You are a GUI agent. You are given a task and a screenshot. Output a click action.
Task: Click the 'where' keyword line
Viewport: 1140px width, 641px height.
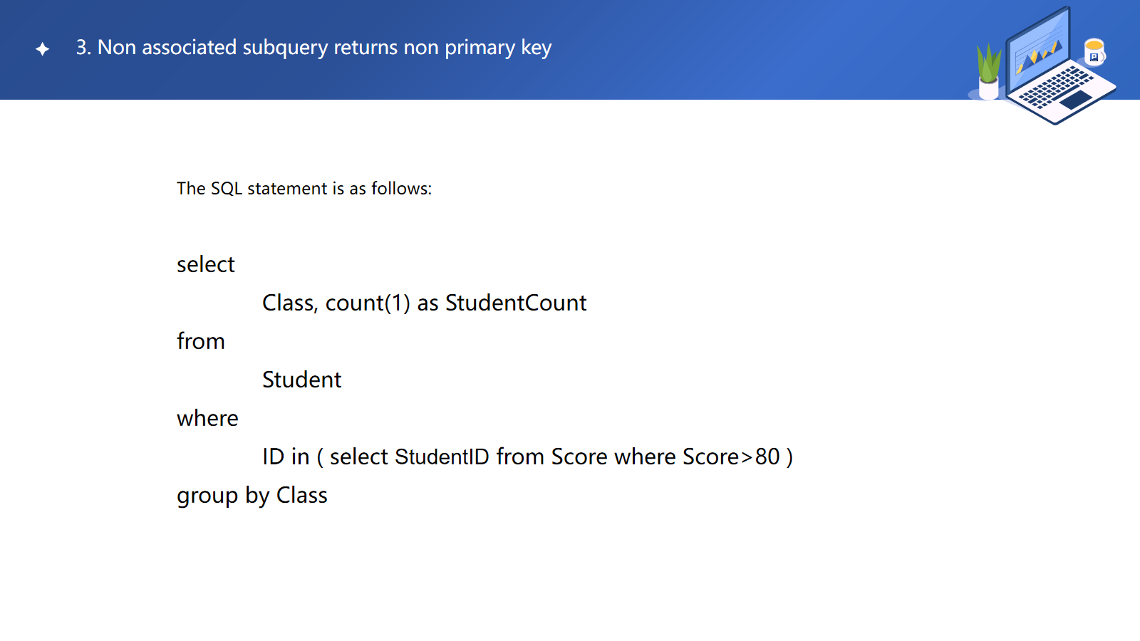tap(207, 419)
